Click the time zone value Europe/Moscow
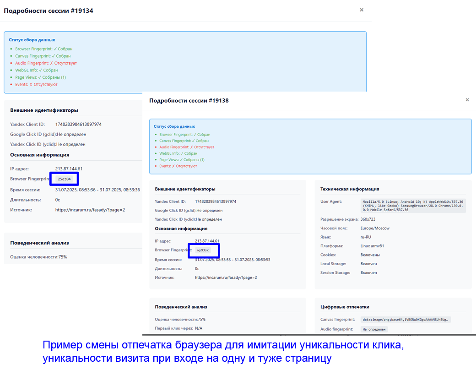 pyautogui.click(x=375, y=228)
